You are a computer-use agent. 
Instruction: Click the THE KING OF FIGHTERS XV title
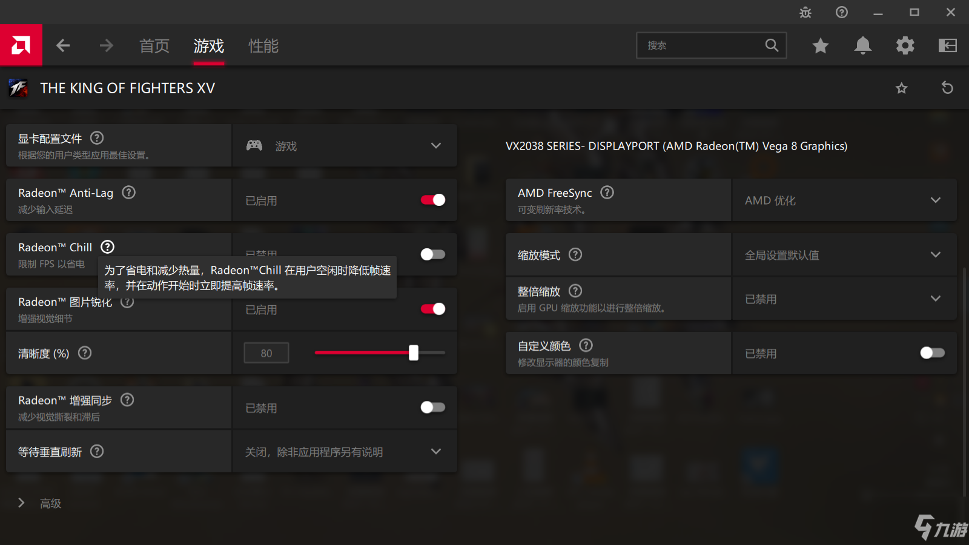pyautogui.click(x=127, y=88)
